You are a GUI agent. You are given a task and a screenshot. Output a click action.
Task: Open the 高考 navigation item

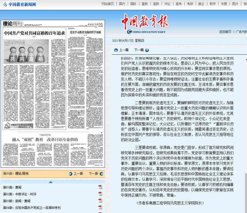click(x=179, y=4)
